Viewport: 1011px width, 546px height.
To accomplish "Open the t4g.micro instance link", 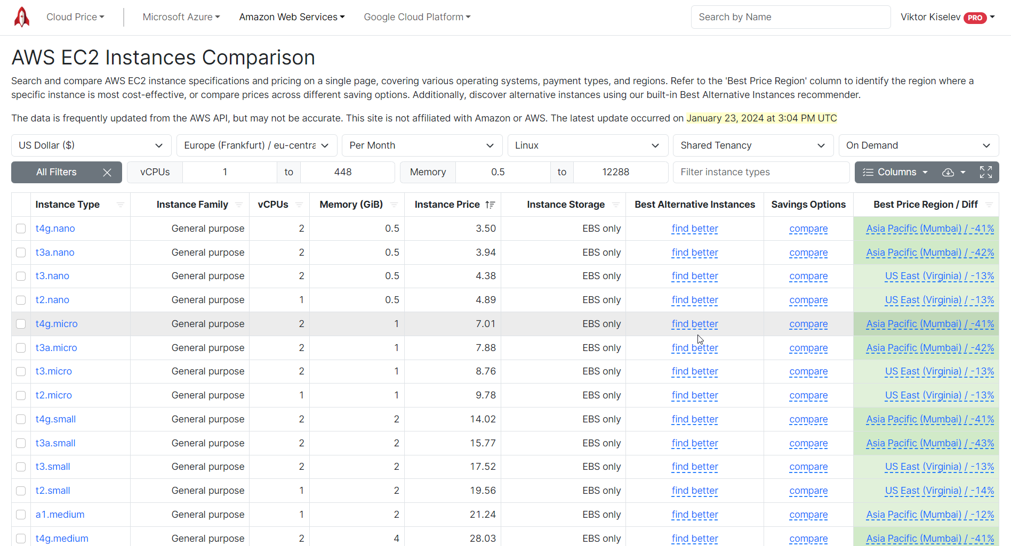I will pos(57,324).
